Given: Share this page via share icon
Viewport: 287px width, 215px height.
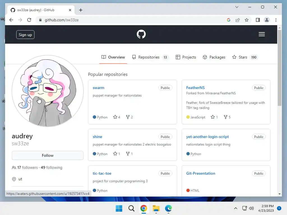Looking at the screenshot, I should tap(238, 20).
